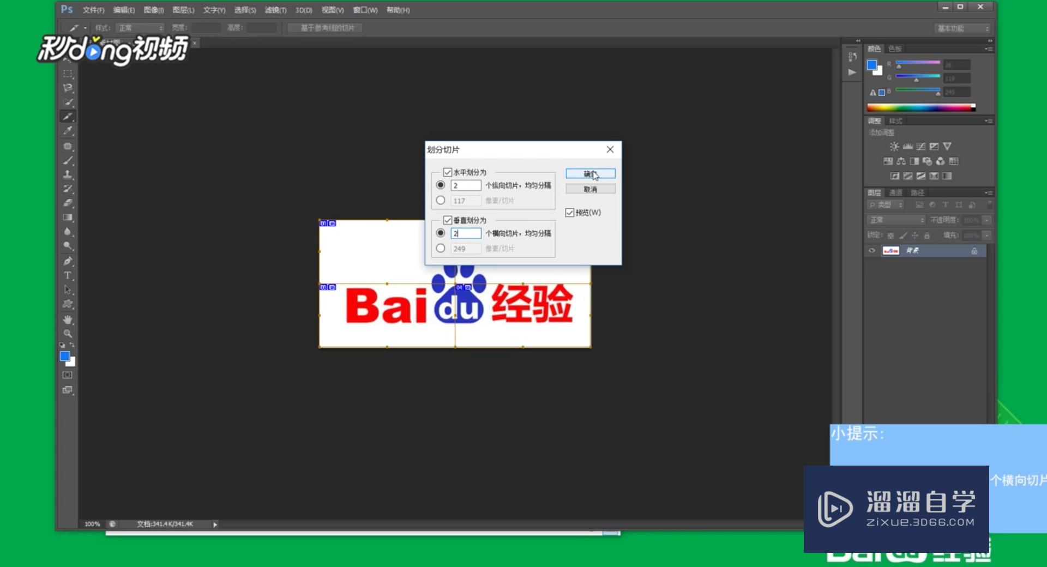Viewport: 1047px width, 567px height.
Task: Add Brightness/Contrast adjustment sun icon
Action: 894,146
